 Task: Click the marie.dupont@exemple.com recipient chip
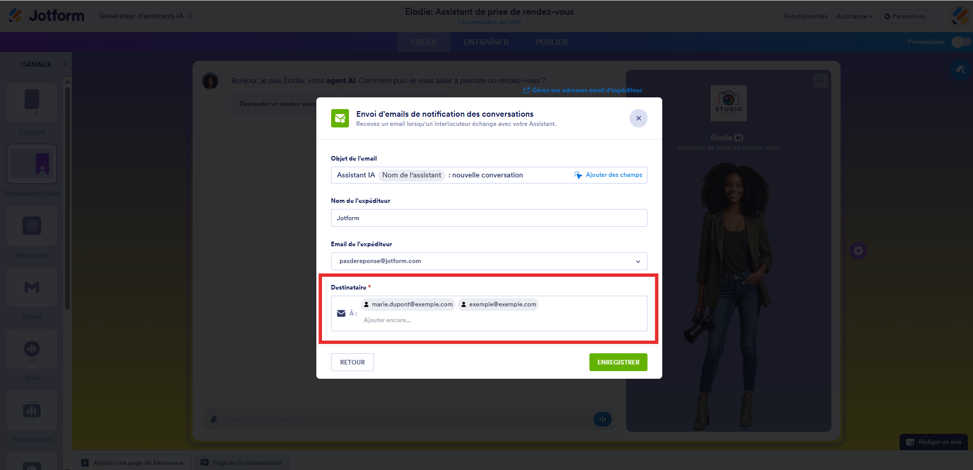[x=408, y=304]
